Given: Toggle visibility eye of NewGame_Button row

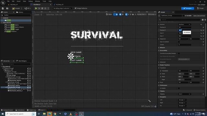Looking at the screenshot, I should [30, 80].
